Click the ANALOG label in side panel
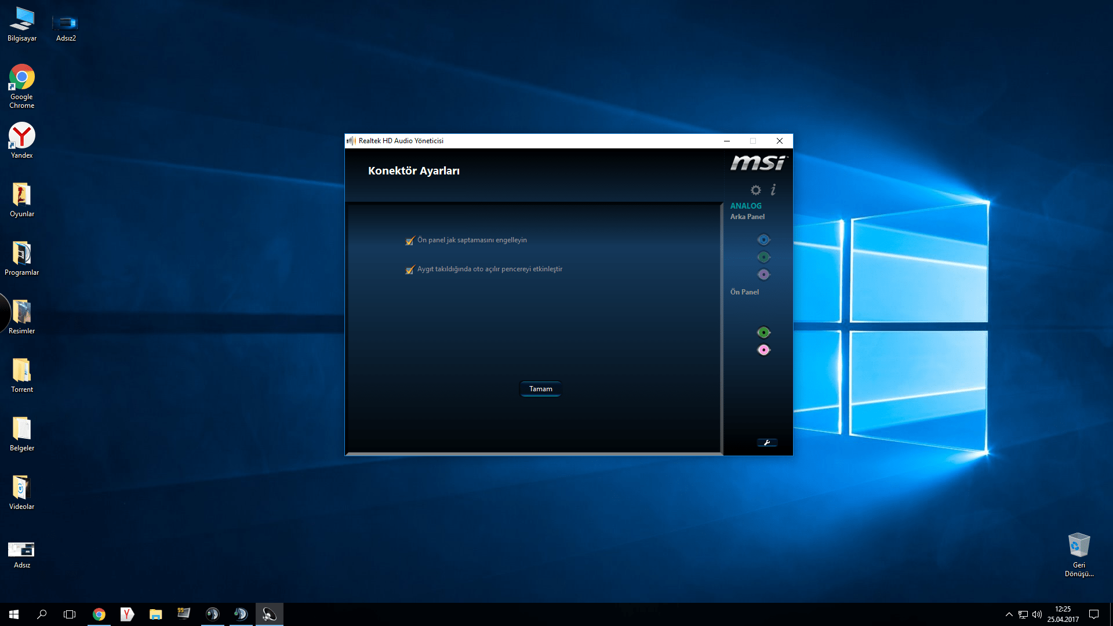Image resolution: width=1113 pixels, height=626 pixels. (x=745, y=206)
